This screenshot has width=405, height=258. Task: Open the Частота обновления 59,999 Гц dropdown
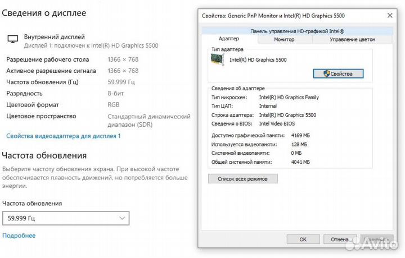(x=66, y=218)
